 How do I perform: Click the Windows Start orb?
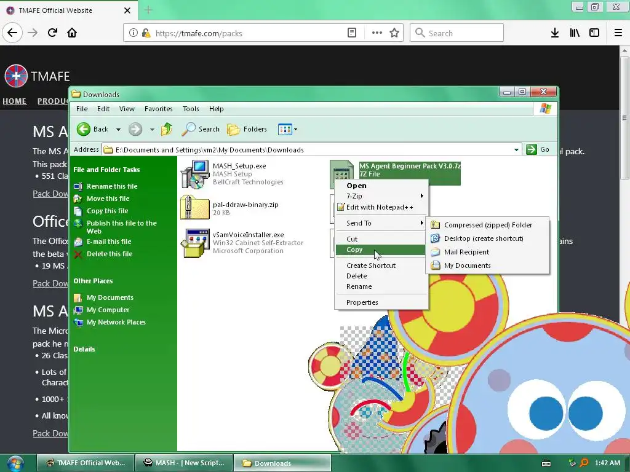(15, 463)
